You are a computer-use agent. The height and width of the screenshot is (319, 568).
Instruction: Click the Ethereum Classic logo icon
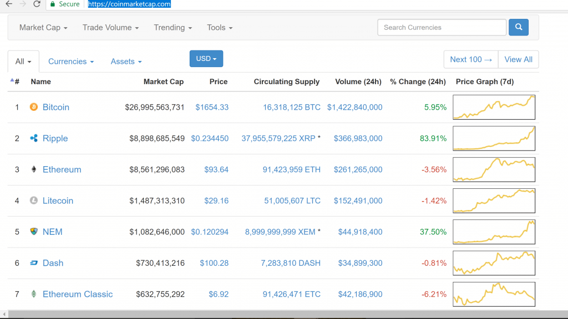click(33, 294)
